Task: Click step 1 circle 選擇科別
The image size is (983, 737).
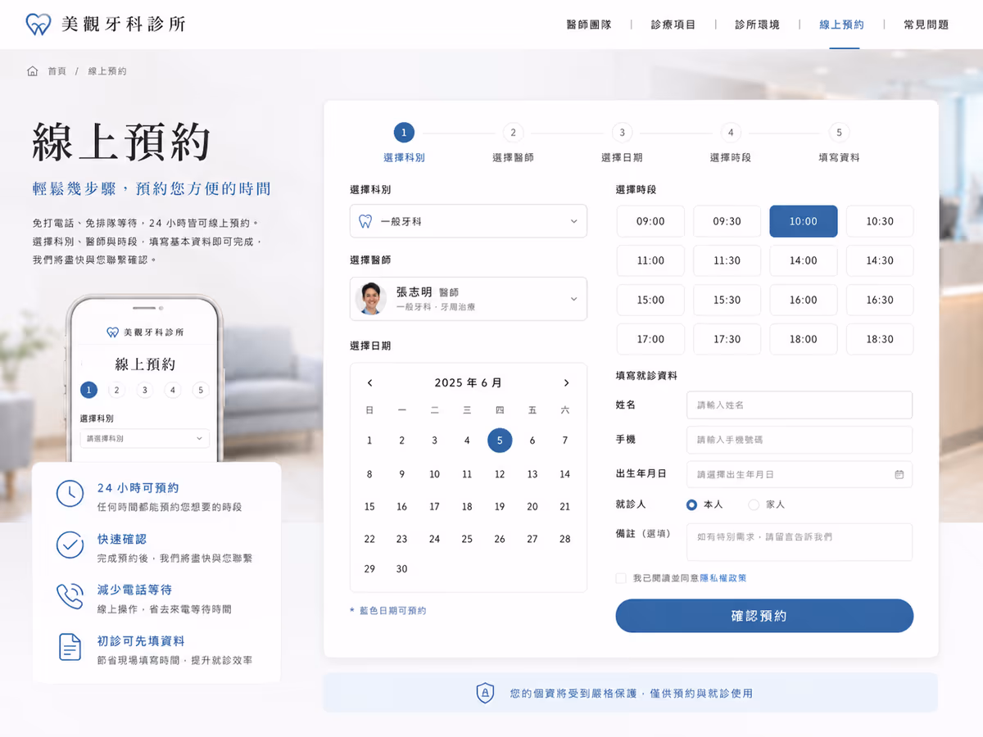Action: point(404,133)
